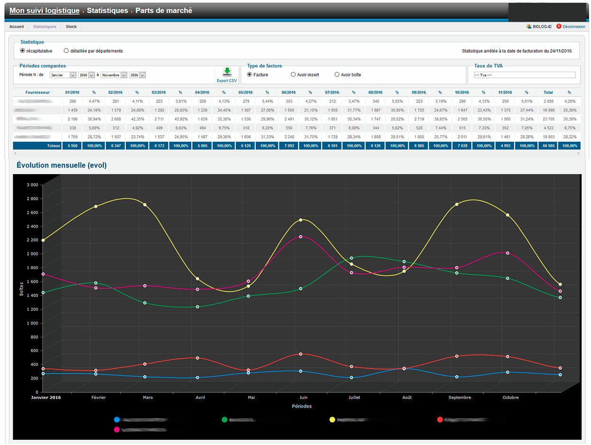Click the right scroll arrow under table
Screen dimensions: 591x445
coord(578,154)
